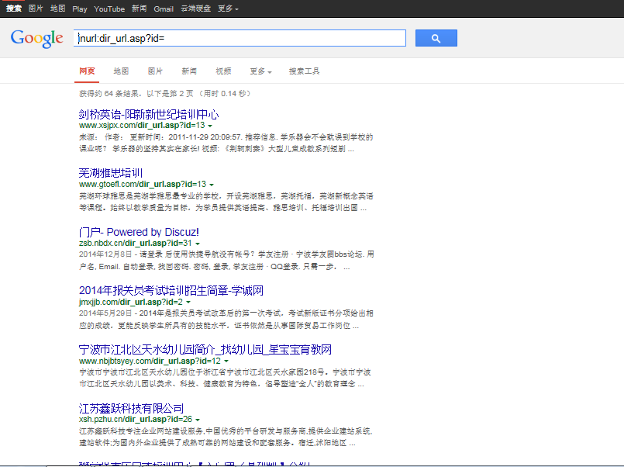
Task: Open the Google logo homepage link
Action: click(x=36, y=39)
